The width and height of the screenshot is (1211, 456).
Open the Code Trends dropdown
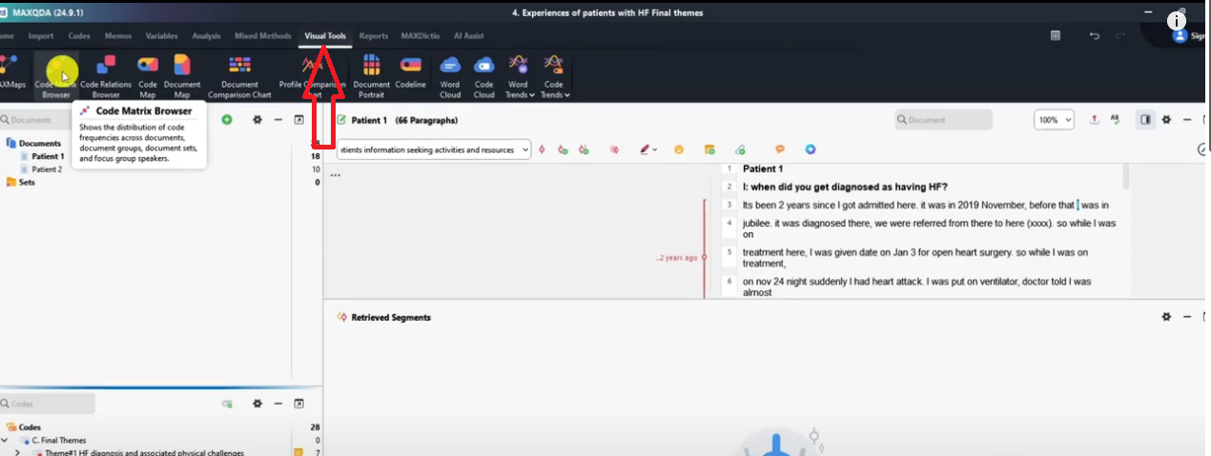coord(553,94)
